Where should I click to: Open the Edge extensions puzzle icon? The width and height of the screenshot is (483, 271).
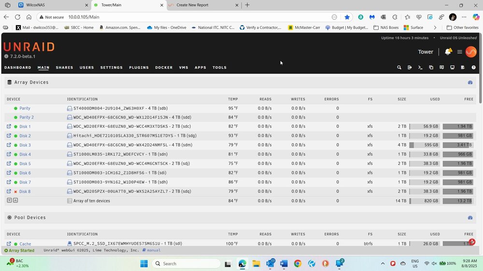pyautogui.click(x=395, y=17)
